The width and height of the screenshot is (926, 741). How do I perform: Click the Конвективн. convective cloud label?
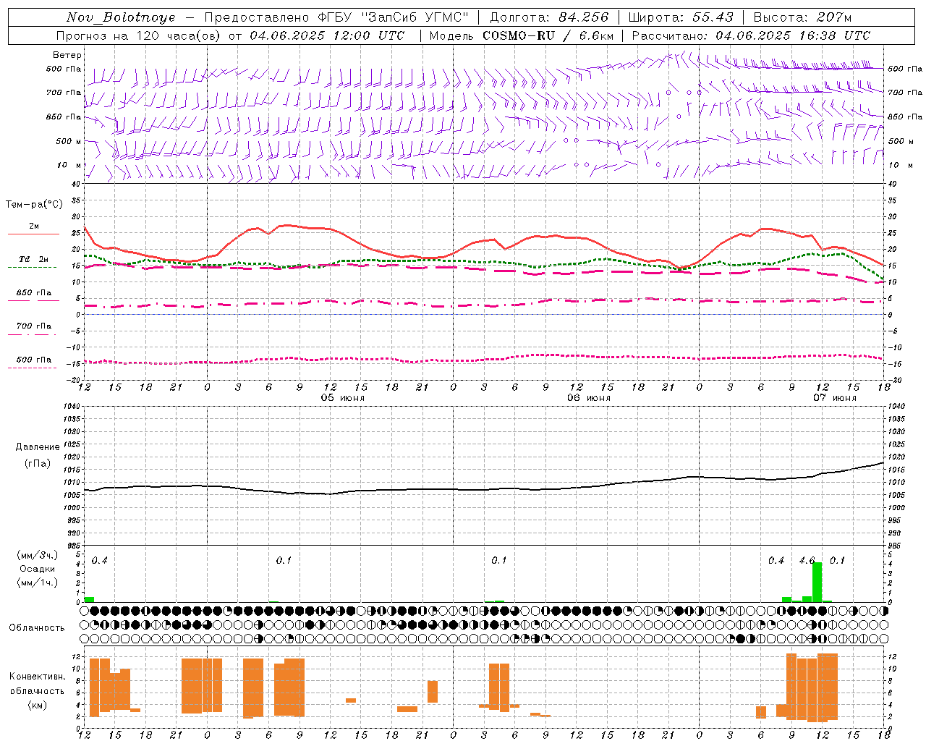38,677
